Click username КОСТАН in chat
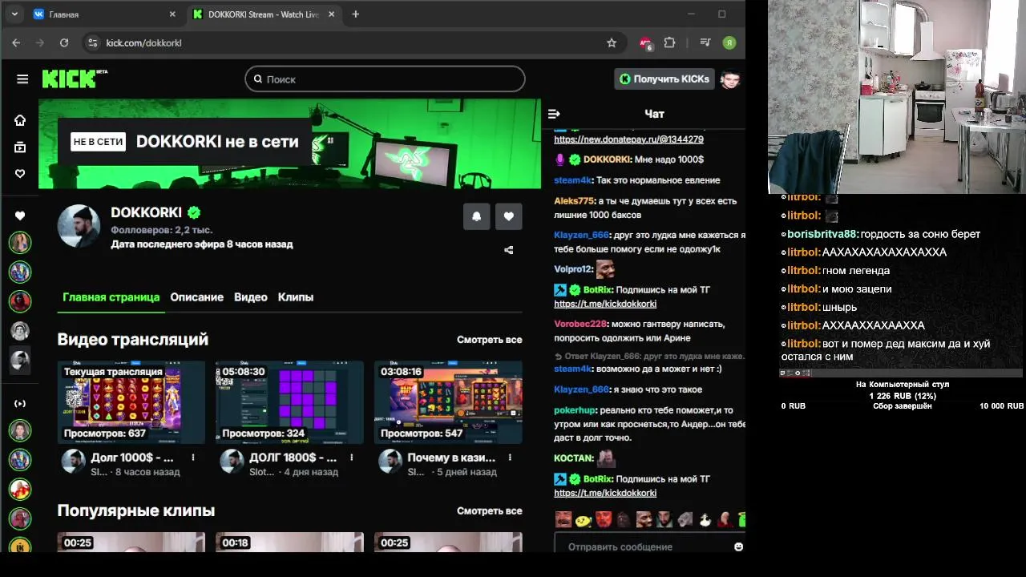This screenshot has width=1026, height=577. [x=573, y=458]
